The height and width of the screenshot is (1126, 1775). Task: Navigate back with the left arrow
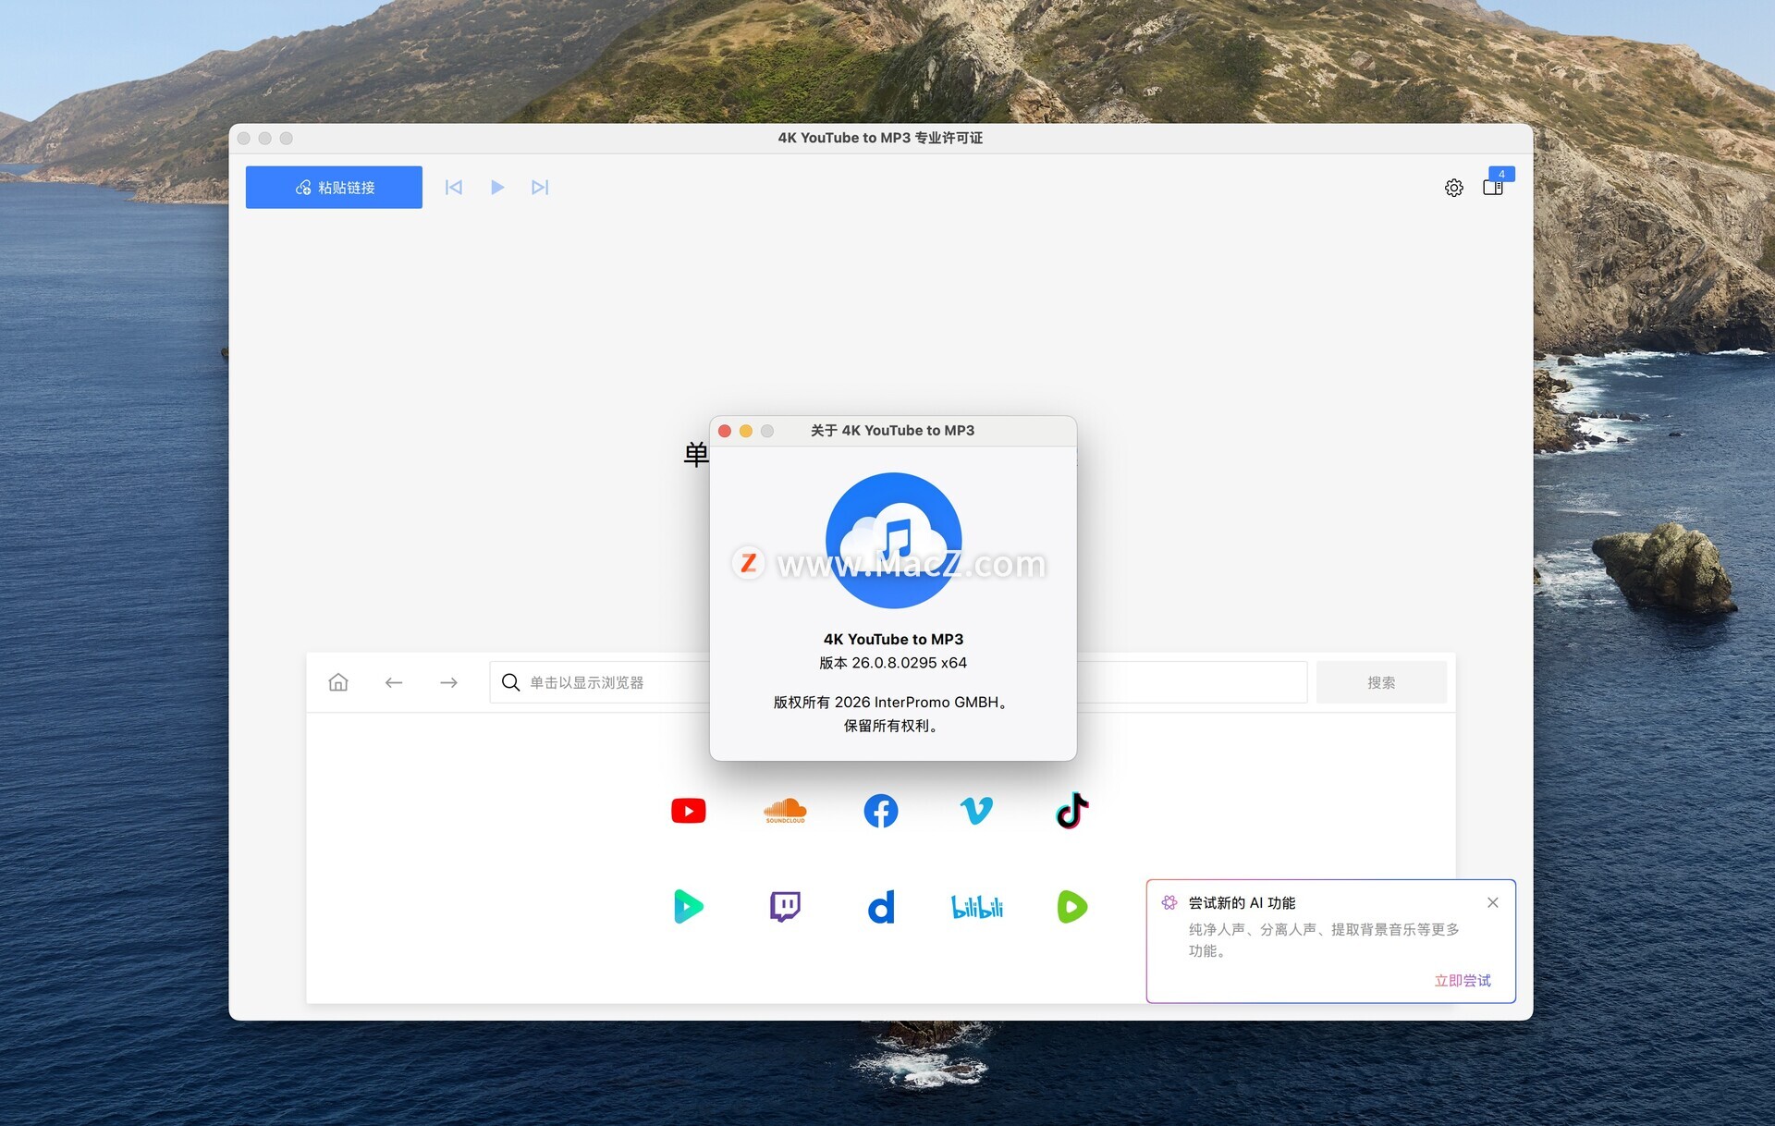394,682
